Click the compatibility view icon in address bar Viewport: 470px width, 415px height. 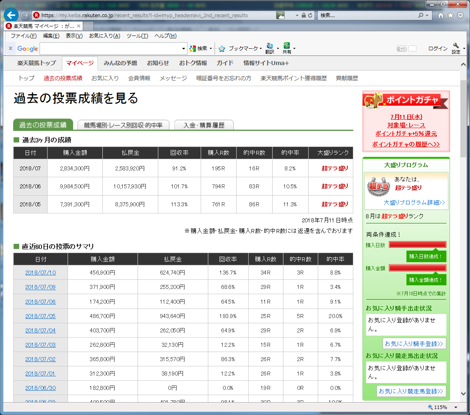(x=280, y=15)
